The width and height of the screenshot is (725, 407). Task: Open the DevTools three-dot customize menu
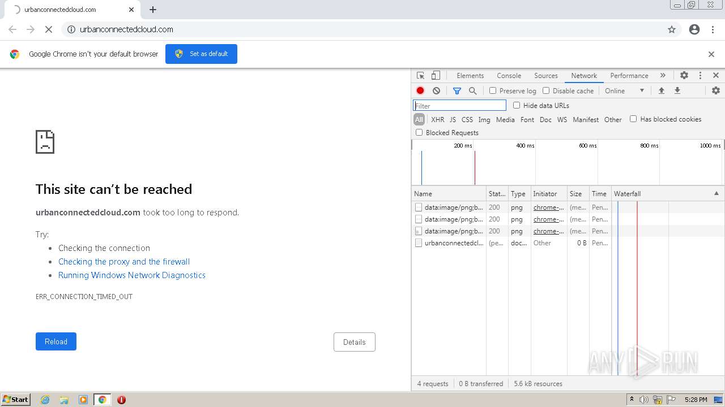pyautogui.click(x=700, y=75)
